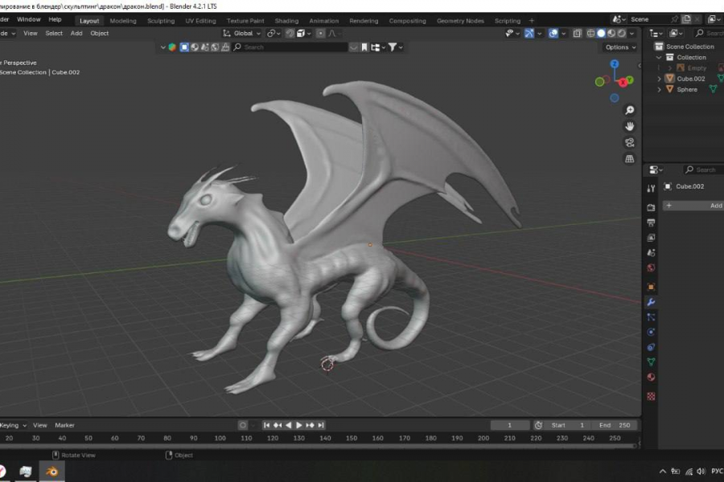This screenshot has width=724, height=482.
Task: Open the Object Data properties tab
Action: tap(651, 362)
